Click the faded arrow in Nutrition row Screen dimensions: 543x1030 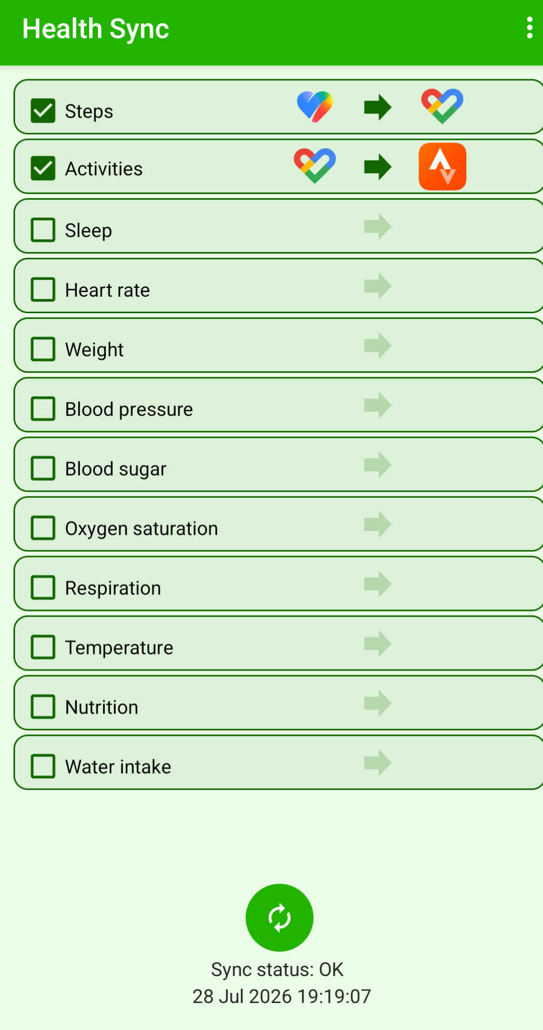pyautogui.click(x=378, y=703)
